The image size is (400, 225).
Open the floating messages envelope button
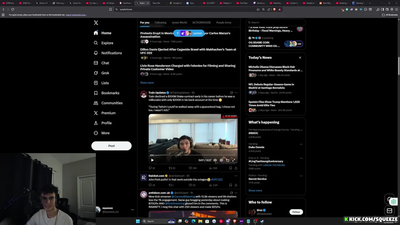point(389,211)
